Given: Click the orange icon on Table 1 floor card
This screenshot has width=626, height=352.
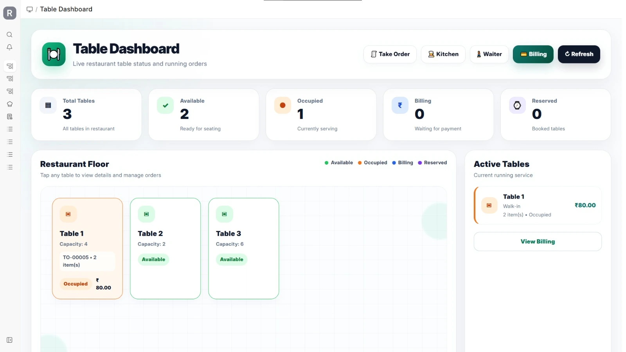Looking at the screenshot, I should pyautogui.click(x=68, y=214).
